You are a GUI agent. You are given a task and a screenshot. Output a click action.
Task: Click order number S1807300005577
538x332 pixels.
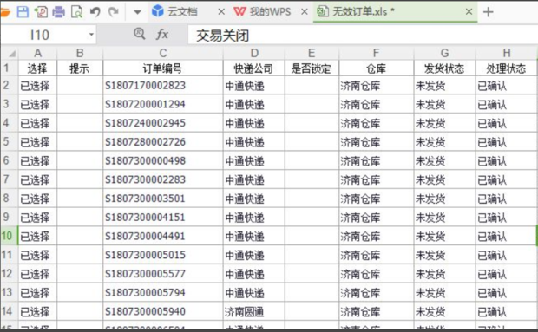(x=145, y=274)
